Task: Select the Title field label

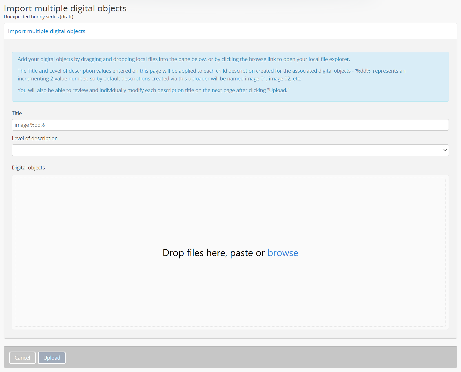Action: (17, 113)
